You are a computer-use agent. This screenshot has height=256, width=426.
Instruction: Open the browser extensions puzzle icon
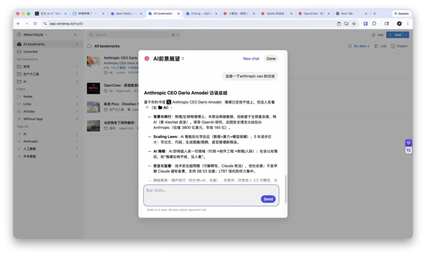pos(374,24)
